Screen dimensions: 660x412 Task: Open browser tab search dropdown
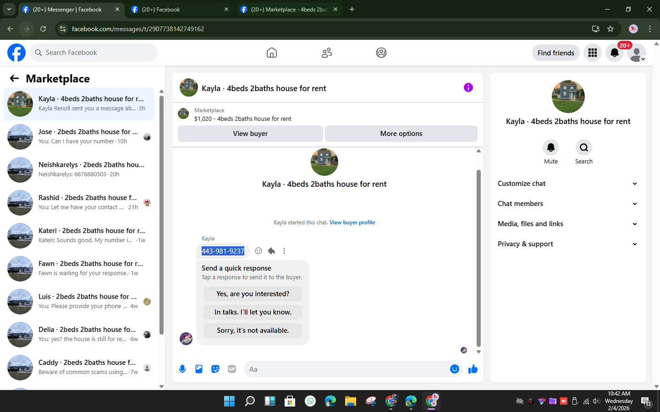point(9,9)
